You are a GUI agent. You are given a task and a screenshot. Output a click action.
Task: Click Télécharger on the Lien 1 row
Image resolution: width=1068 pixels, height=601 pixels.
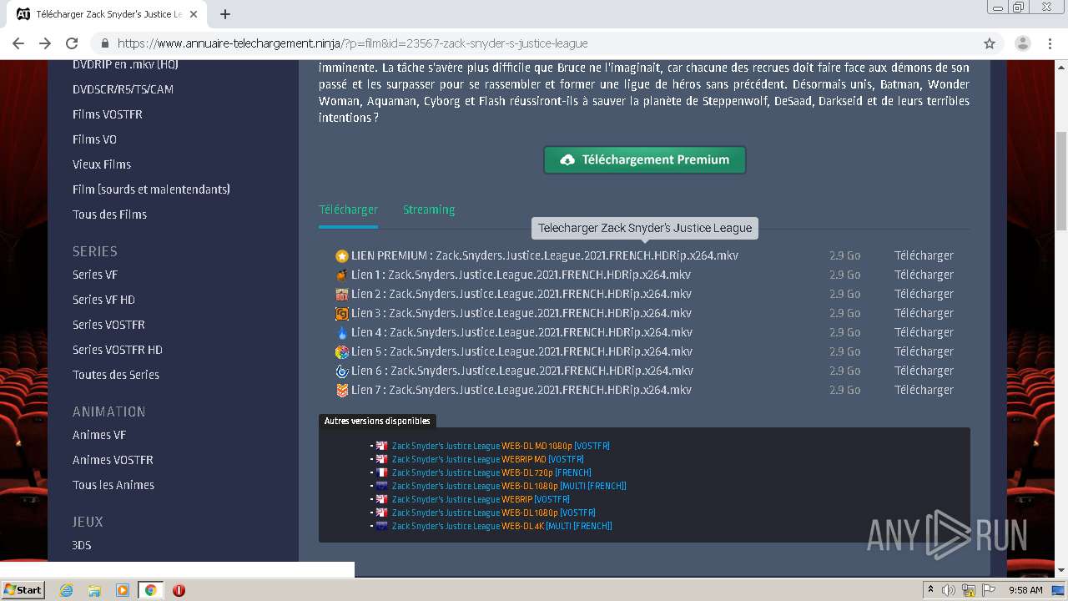(x=924, y=275)
